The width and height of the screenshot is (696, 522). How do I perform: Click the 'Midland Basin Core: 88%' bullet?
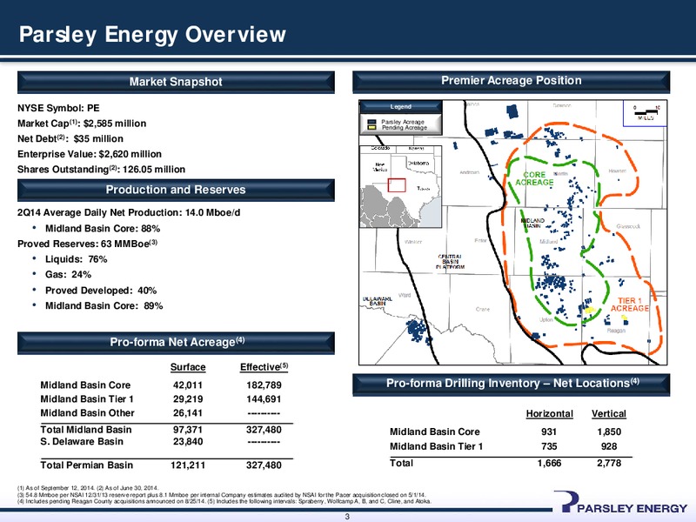tap(103, 229)
